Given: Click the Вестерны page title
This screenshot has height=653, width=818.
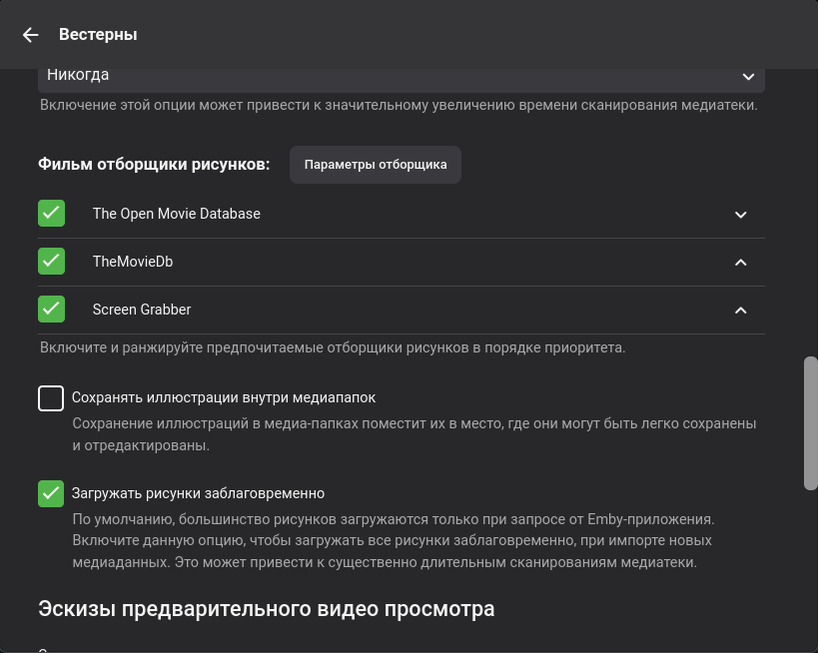Looking at the screenshot, I should tap(98, 35).
